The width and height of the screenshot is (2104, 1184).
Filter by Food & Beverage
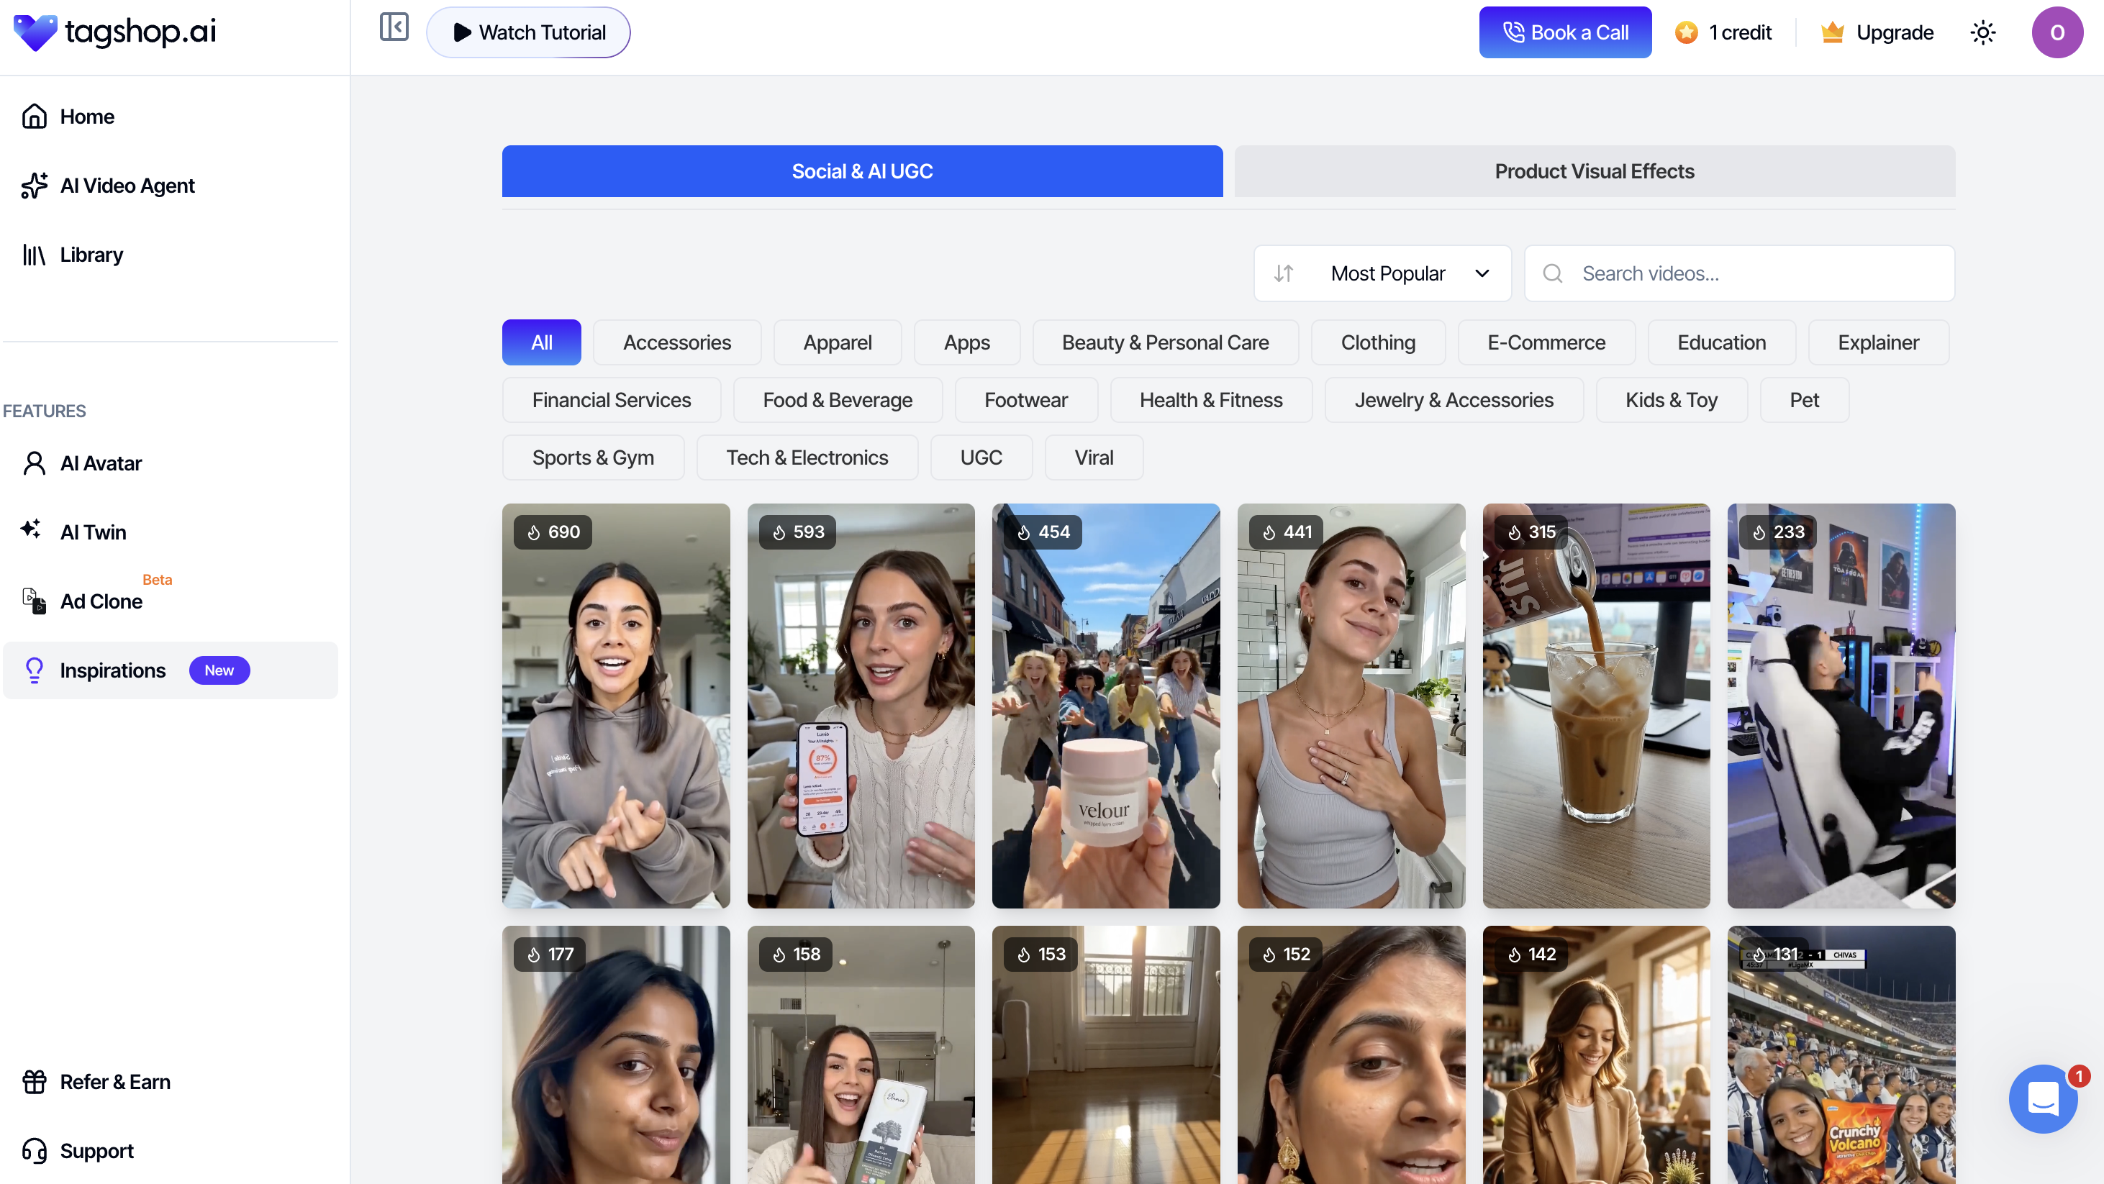(837, 400)
